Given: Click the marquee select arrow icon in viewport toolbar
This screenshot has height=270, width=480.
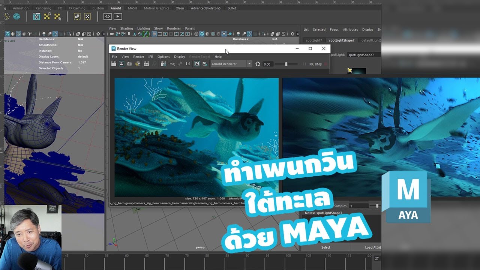Looking at the screenshot, I should pos(69,34).
